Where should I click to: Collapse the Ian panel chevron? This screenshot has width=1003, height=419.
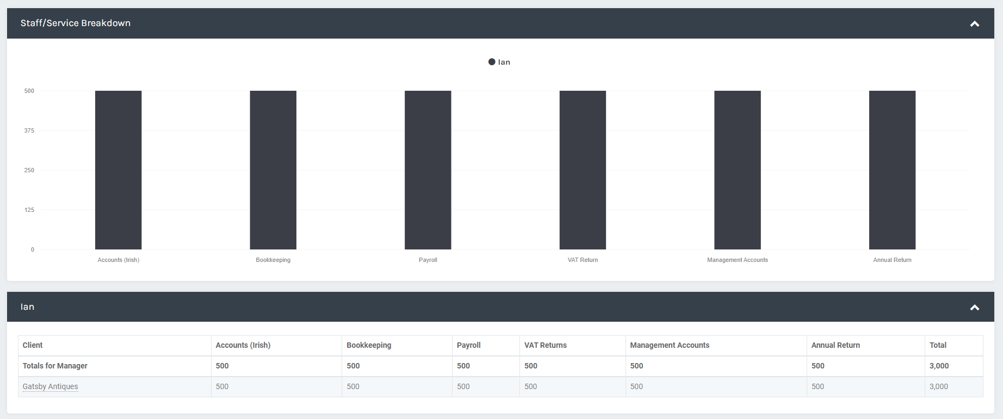click(974, 307)
